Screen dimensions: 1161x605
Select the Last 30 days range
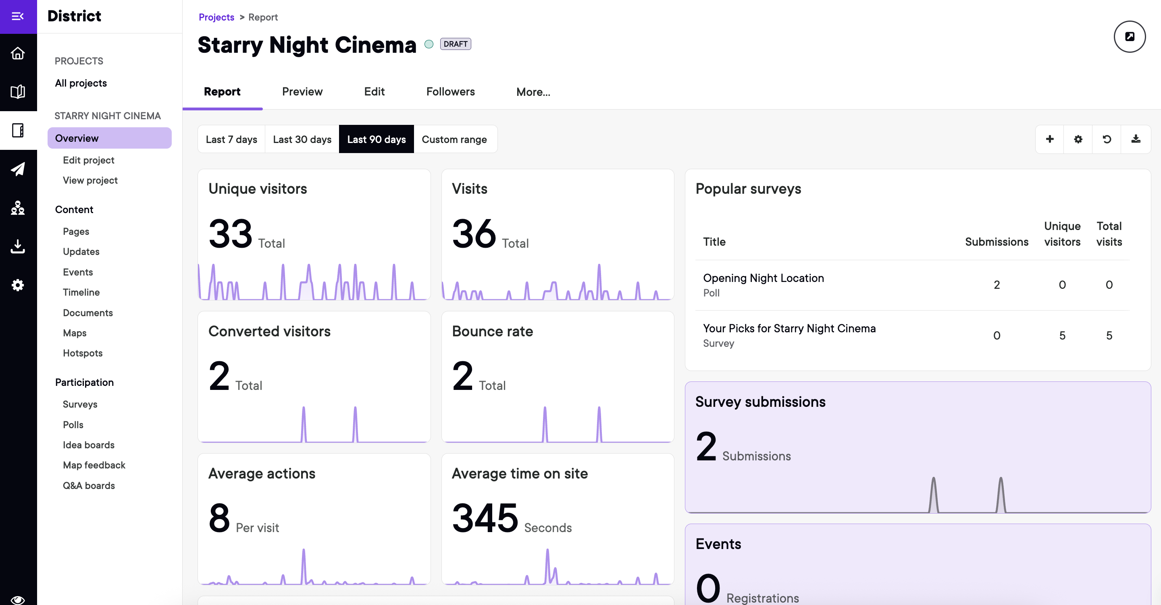(x=302, y=140)
